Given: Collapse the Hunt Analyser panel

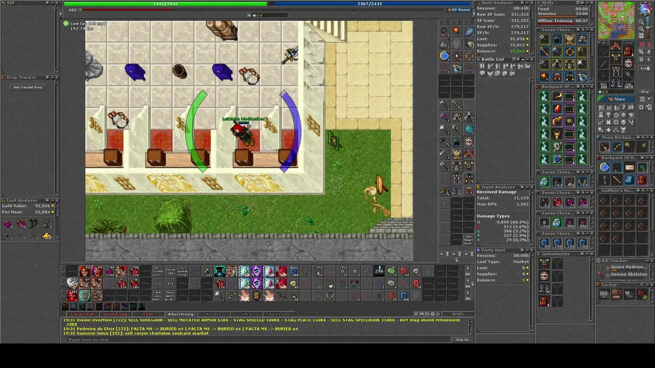Looking at the screenshot, I should pyautogui.click(x=528, y=3).
